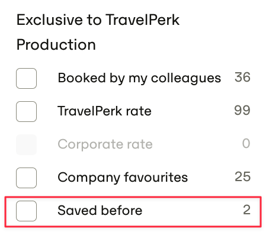Click the count 99 next to TravelPerk rate

coord(242,110)
